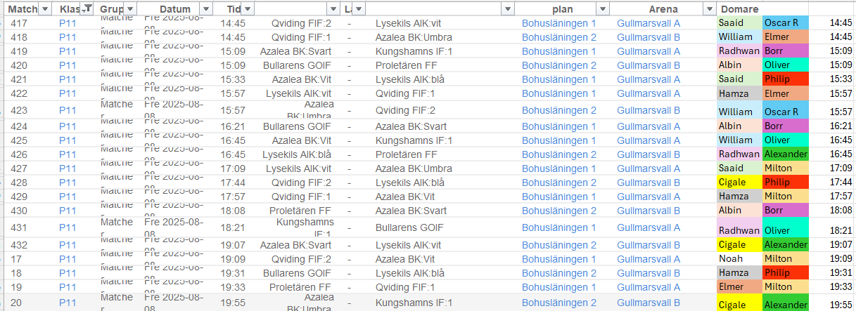Click the Noah referee cell in match 17 row
This screenshot has width=856, height=311.
pos(739,259)
